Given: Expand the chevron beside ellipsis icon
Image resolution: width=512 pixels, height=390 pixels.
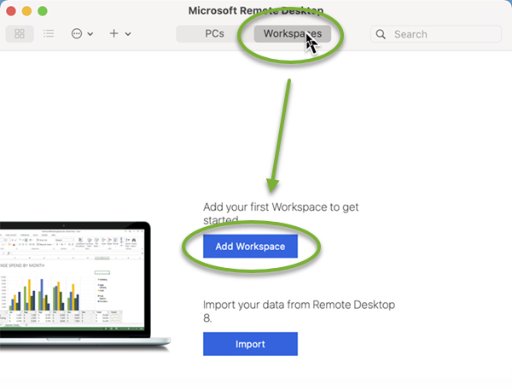Looking at the screenshot, I should (90, 34).
